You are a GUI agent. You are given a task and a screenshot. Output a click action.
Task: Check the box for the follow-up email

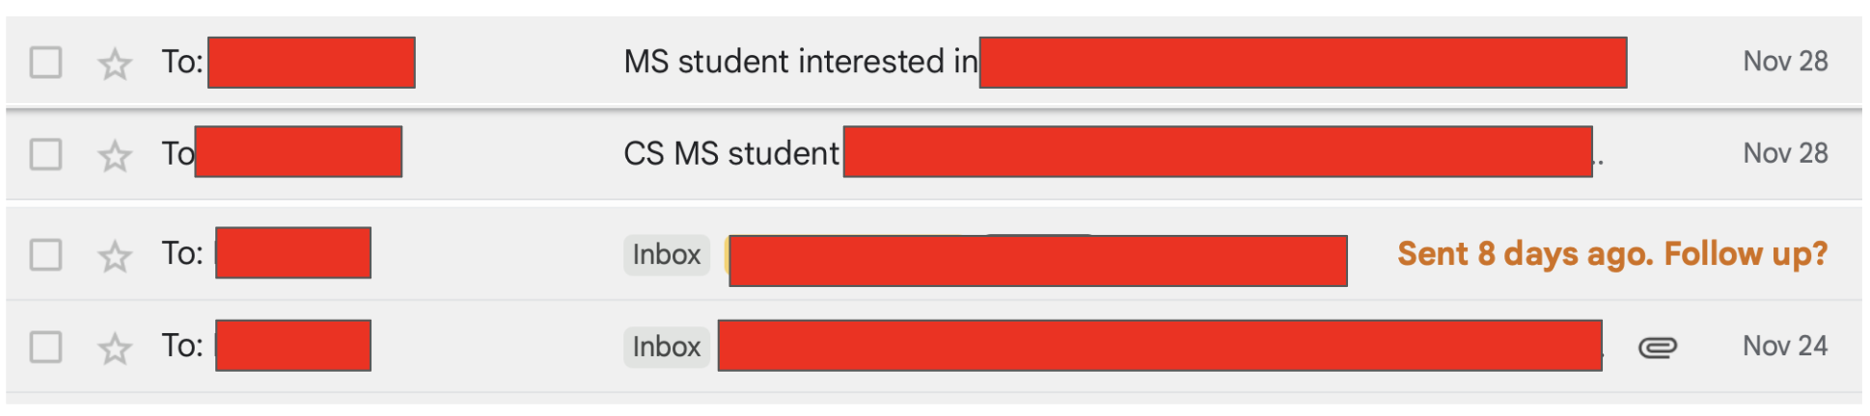[x=45, y=255]
